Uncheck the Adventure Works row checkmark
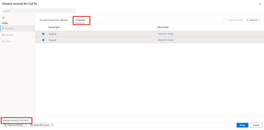Screen dimensions: 264x130 coord(43,34)
